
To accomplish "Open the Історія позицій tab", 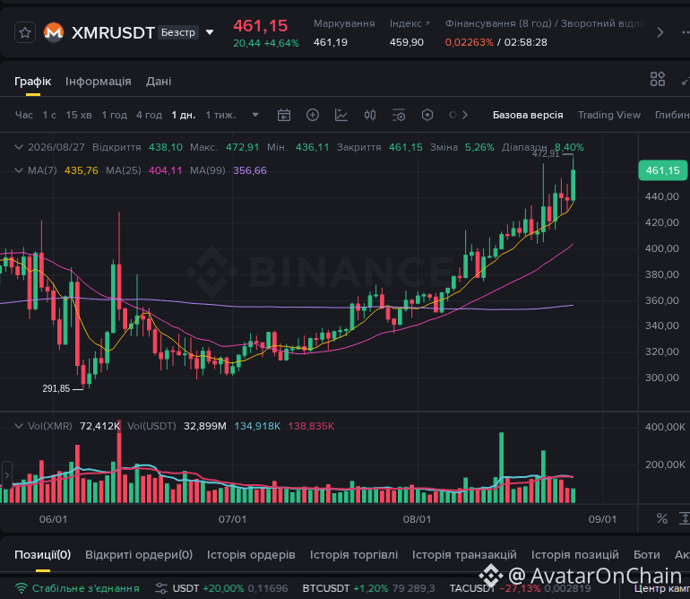I will point(574,554).
